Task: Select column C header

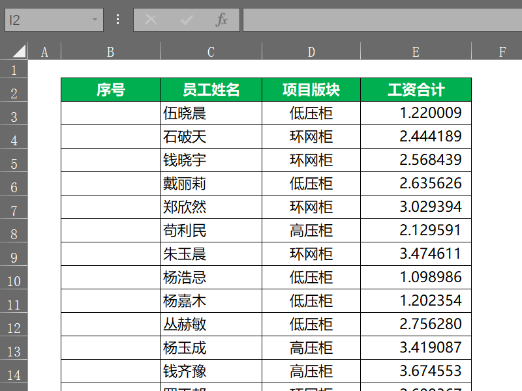Action: coord(211,51)
